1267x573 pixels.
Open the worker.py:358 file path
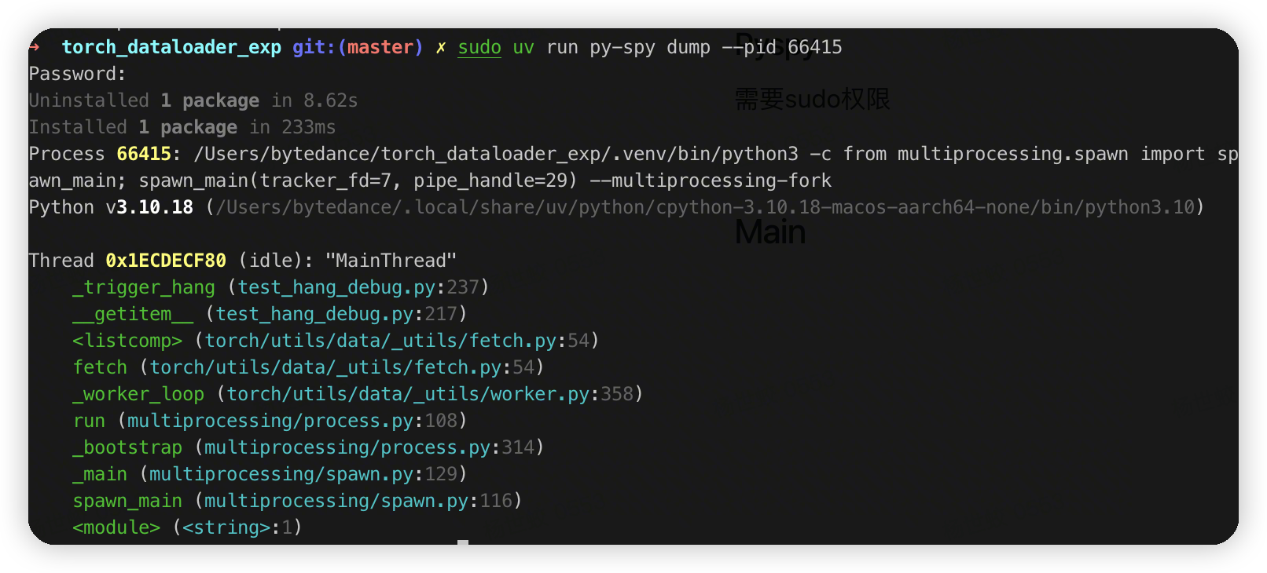430,394
